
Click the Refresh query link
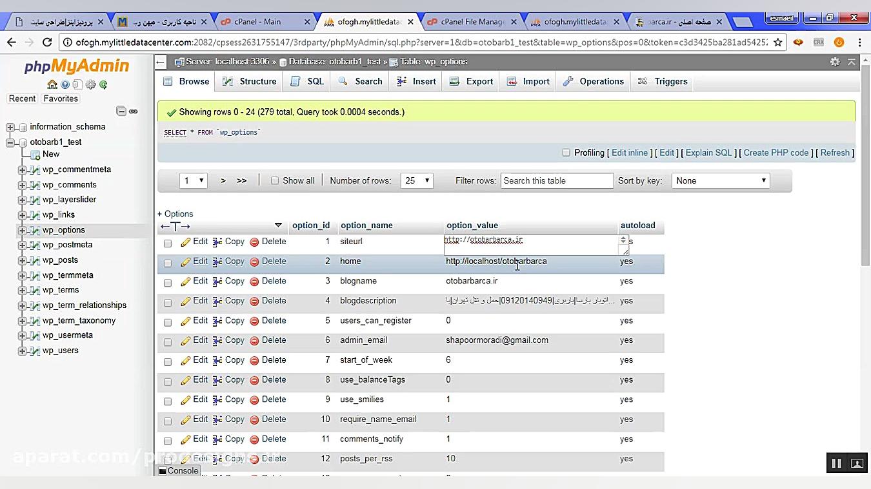click(x=835, y=153)
